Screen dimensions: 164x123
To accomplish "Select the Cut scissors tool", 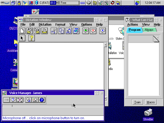I will click(x=54, y=31).
